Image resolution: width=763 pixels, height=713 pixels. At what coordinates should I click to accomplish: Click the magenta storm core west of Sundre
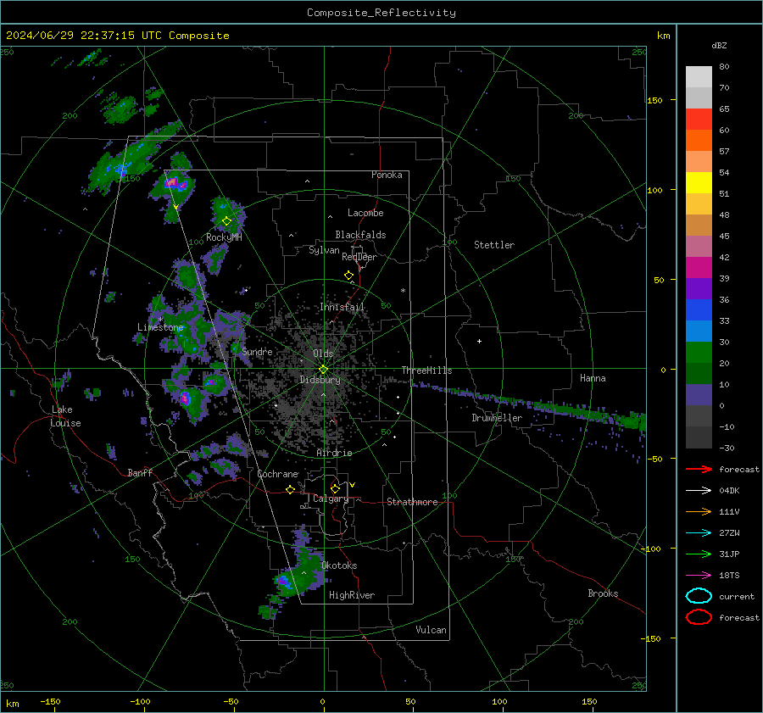(185, 398)
